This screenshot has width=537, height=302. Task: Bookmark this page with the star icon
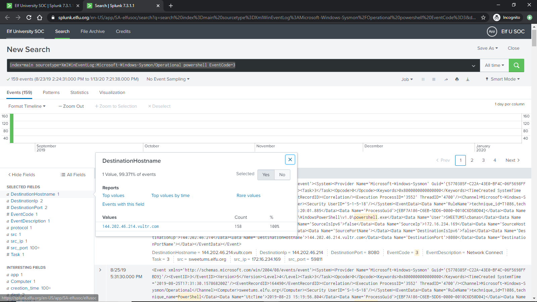(x=483, y=17)
